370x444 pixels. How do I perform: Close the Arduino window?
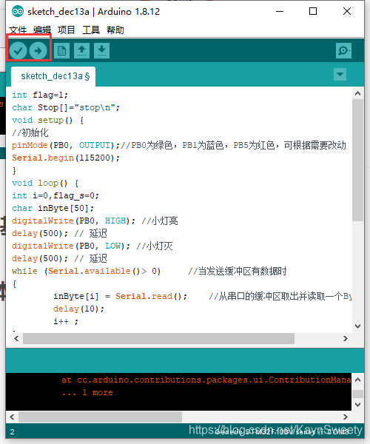tap(347, 11)
